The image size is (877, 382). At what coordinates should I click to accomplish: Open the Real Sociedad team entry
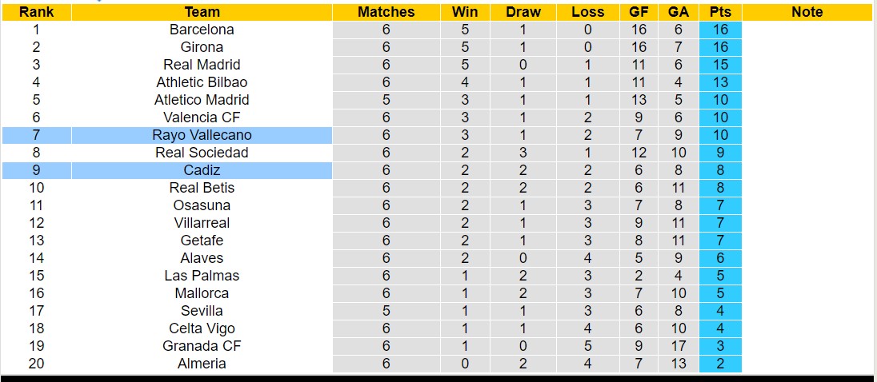point(202,153)
